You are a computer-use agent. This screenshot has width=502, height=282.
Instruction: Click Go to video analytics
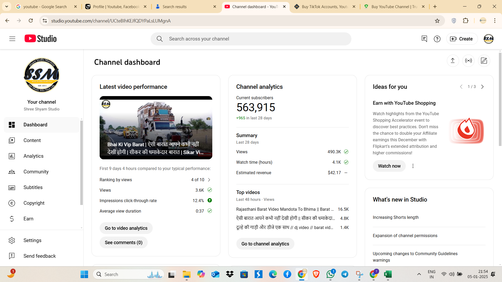click(126, 228)
